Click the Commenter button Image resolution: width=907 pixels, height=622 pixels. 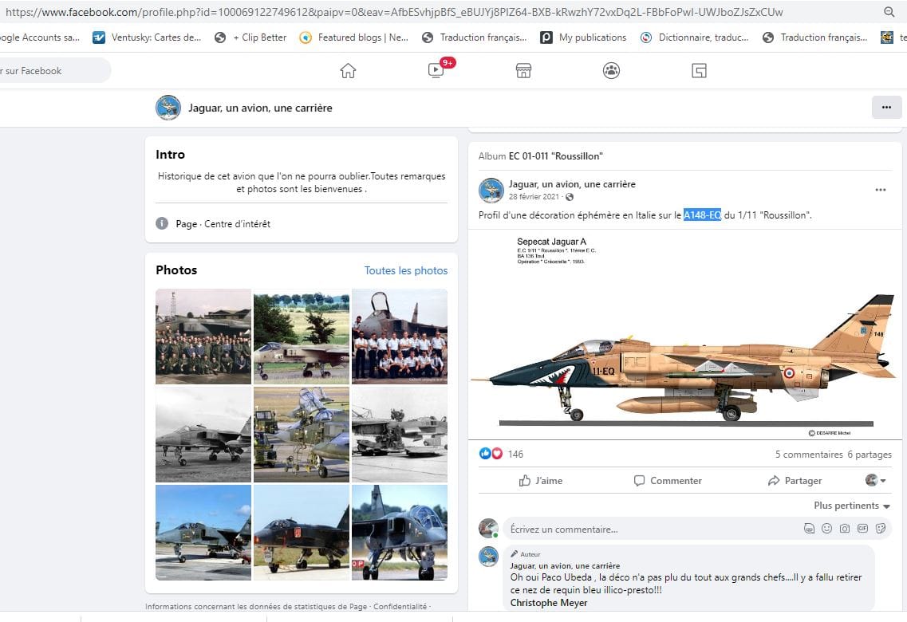(x=668, y=481)
